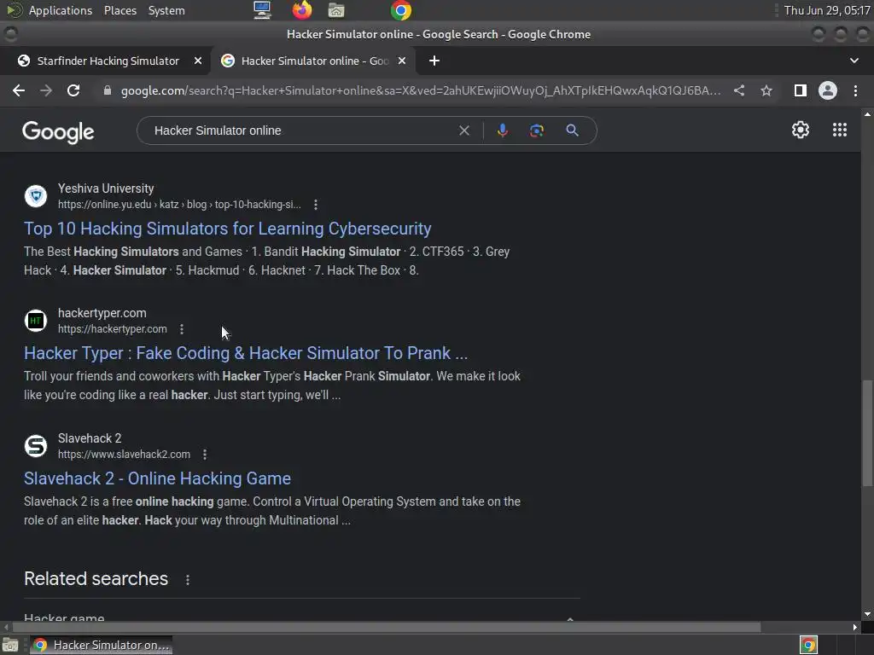Image resolution: width=874 pixels, height=655 pixels.
Task: Open the System menu
Action: [x=166, y=10]
